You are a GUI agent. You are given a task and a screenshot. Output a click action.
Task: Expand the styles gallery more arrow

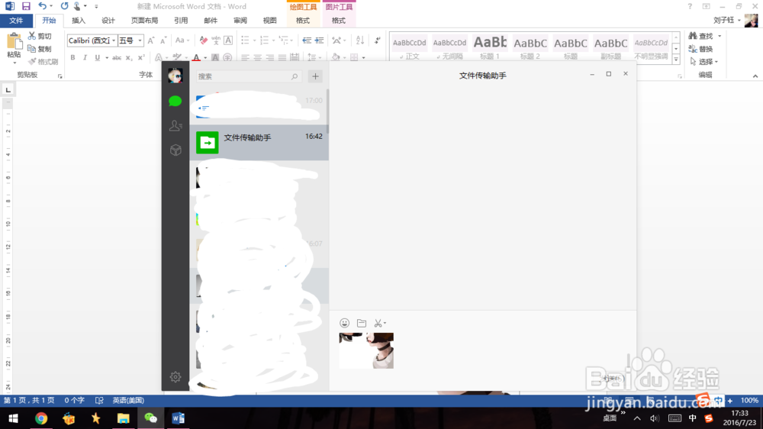pyautogui.click(x=676, y=60)
